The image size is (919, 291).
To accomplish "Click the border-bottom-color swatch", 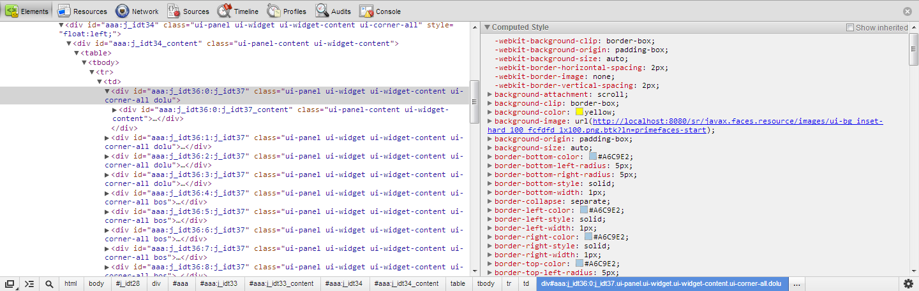I will pyautogui.click(x=593, y=157).
